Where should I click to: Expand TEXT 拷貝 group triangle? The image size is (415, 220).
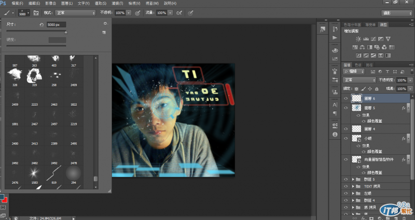click(x=353, y=186)
